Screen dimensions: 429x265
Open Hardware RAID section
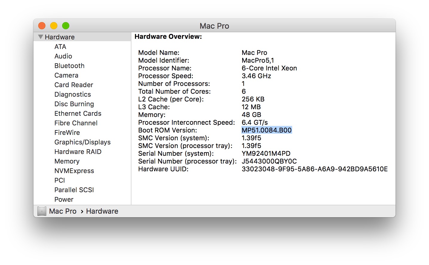pos(78,152)
